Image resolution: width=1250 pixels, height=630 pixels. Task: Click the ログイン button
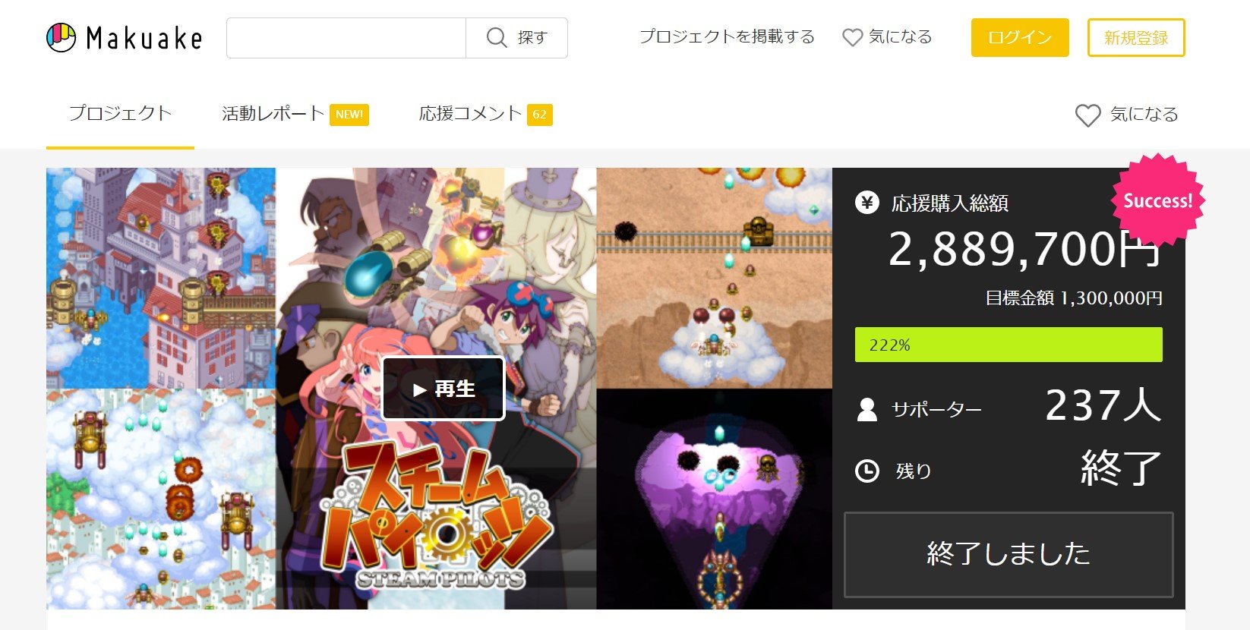(1020, 37)
